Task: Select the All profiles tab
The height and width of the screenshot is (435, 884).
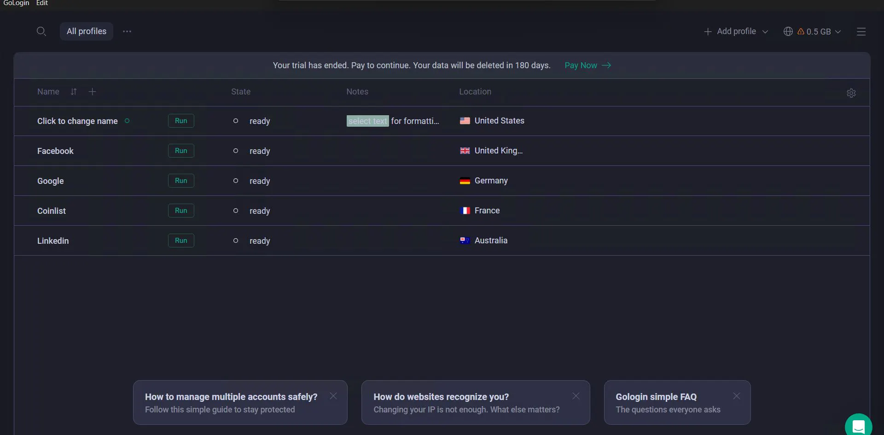Action: (x=87, y=31)
